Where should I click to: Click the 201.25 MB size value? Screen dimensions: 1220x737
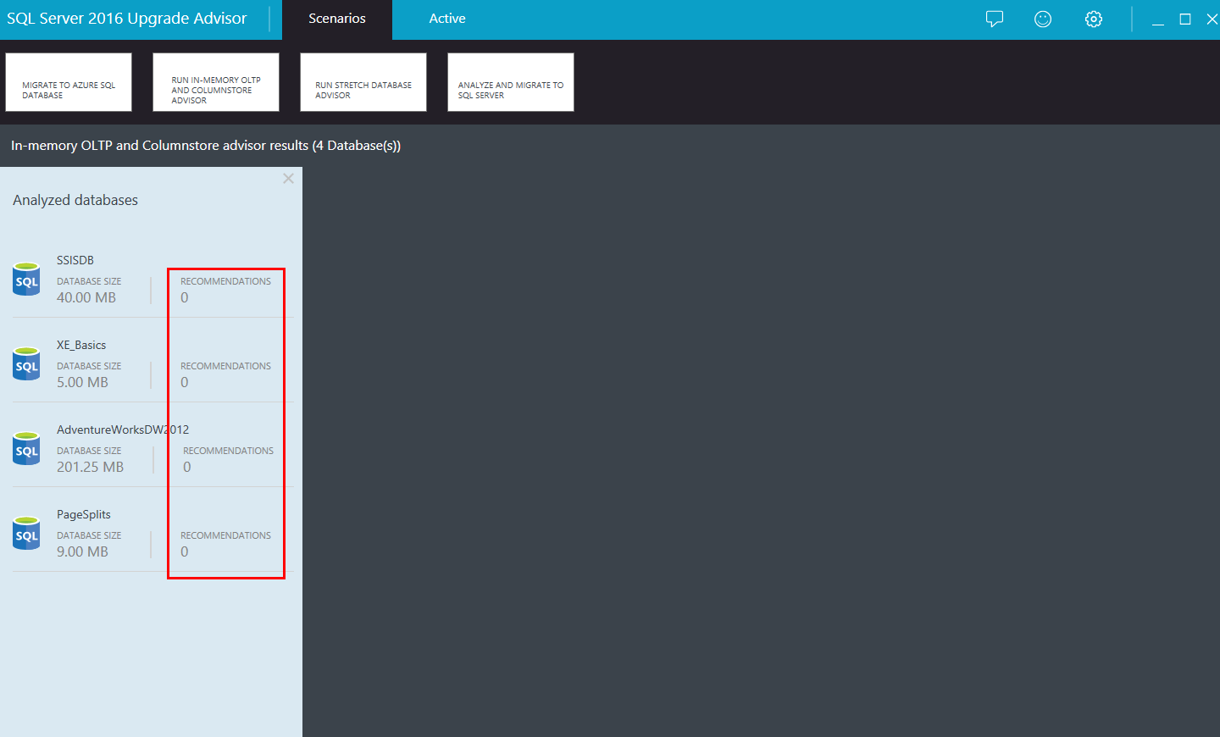click(90, 467)
